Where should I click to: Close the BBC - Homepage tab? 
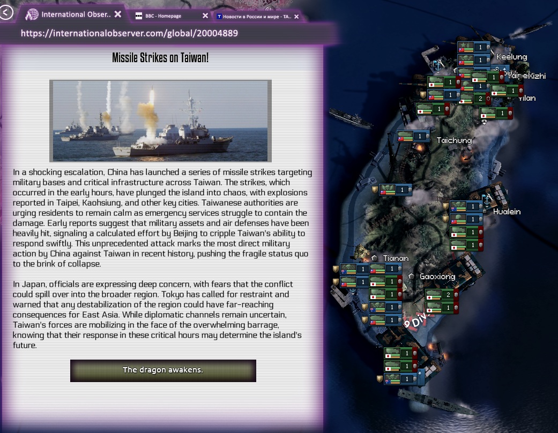coord(205,16)
